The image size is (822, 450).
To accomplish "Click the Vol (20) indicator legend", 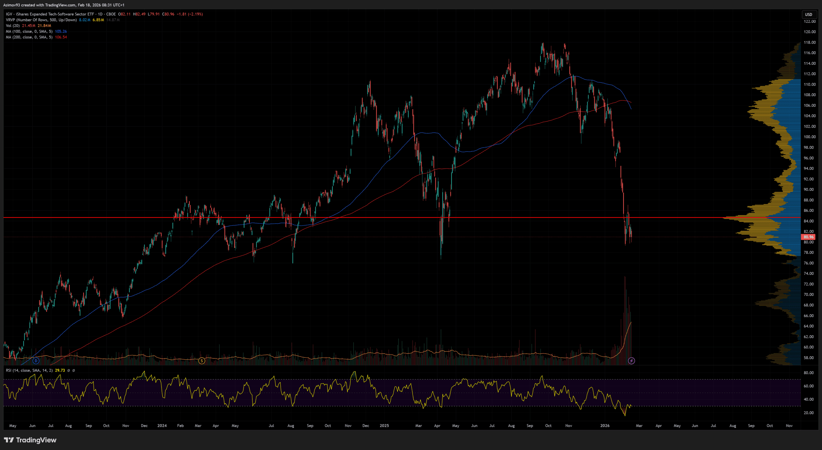I will [x=13, y=26].
